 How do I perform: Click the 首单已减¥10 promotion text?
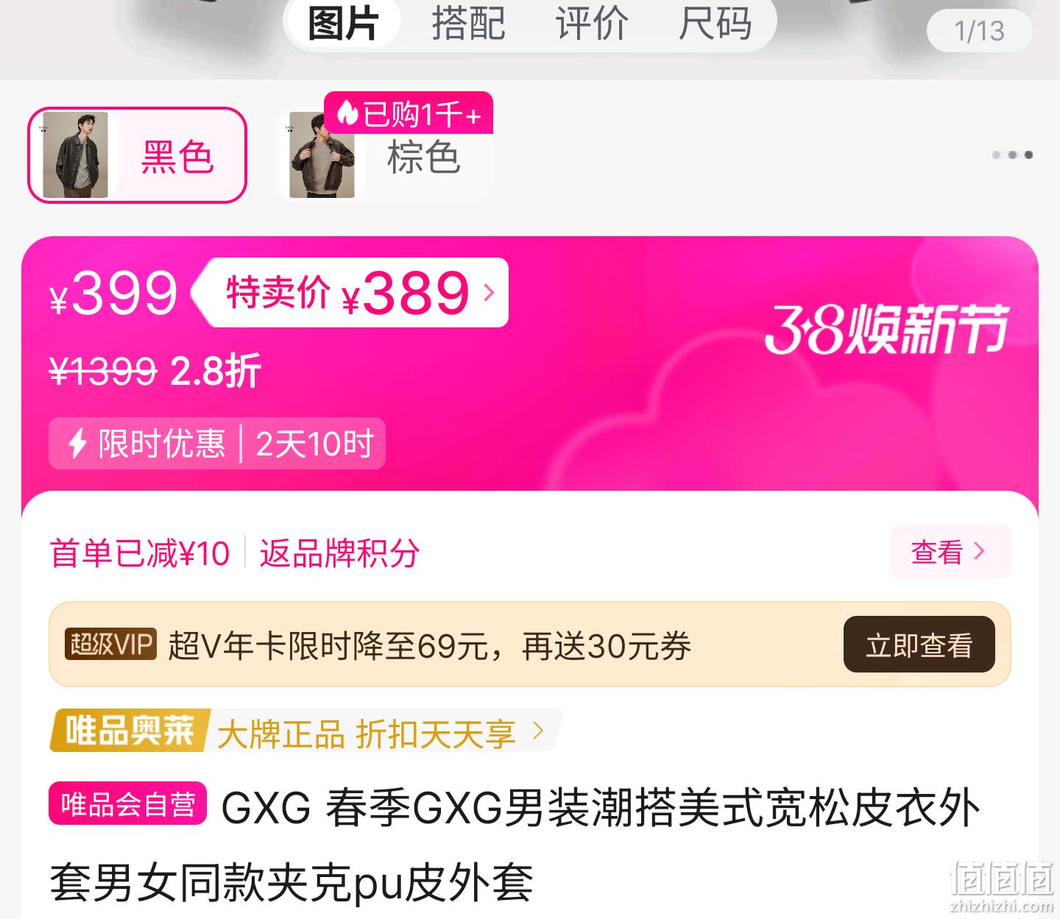pyautogui.click(x=140, y=553)
